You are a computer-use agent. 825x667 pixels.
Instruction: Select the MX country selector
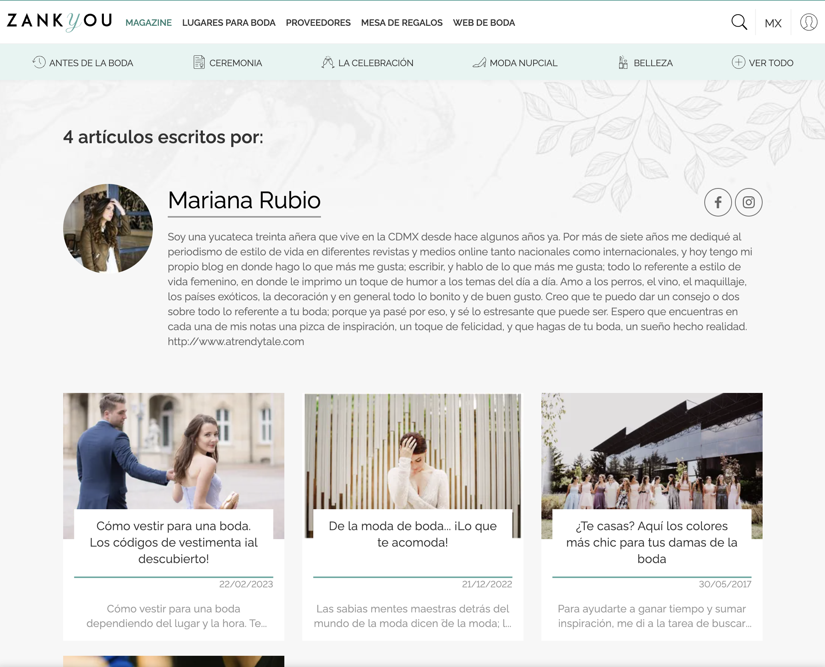773,23
